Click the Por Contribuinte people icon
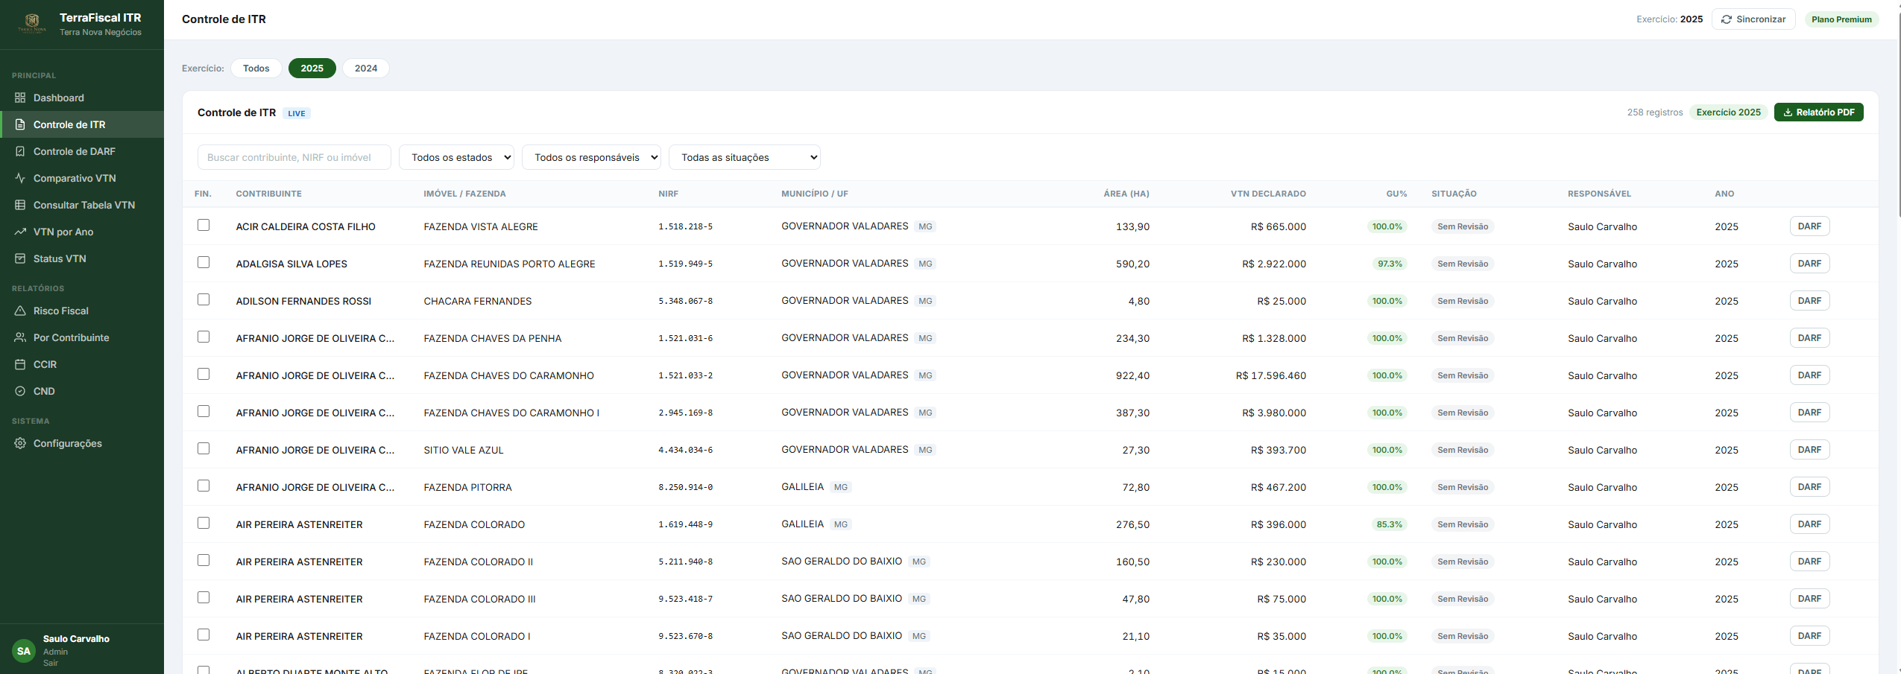This screenshot has height=674, width=1901. (20, 337)
